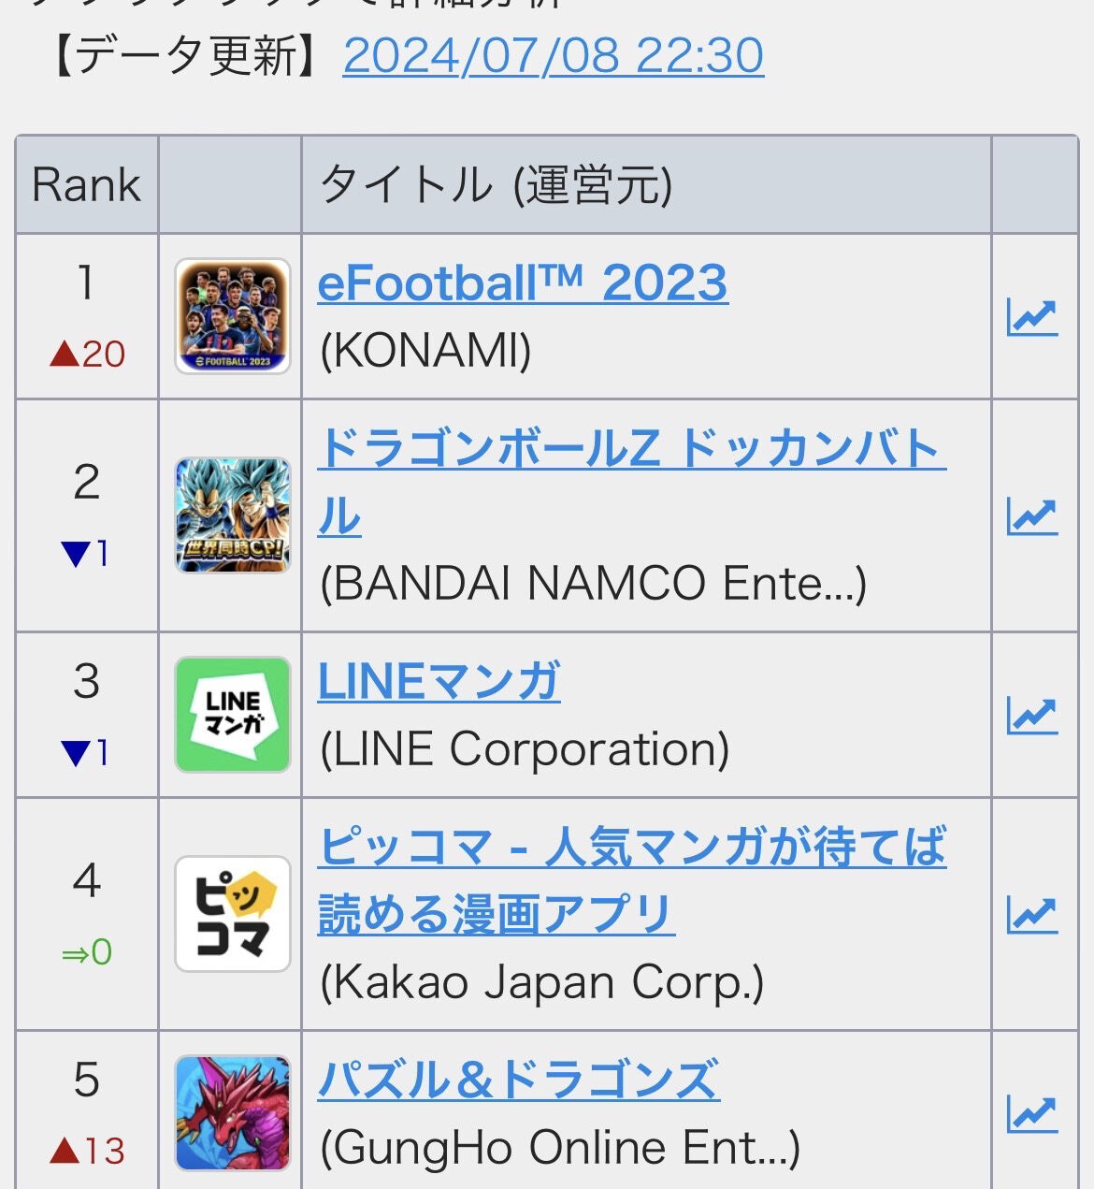Tap the green LINEマンガ app icon
Image resolution: width=1094 pixels, height=1189 pixels.
(x=233, y=715)
